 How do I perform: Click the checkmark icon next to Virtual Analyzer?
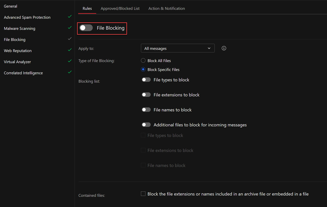(x=70, y=61)
